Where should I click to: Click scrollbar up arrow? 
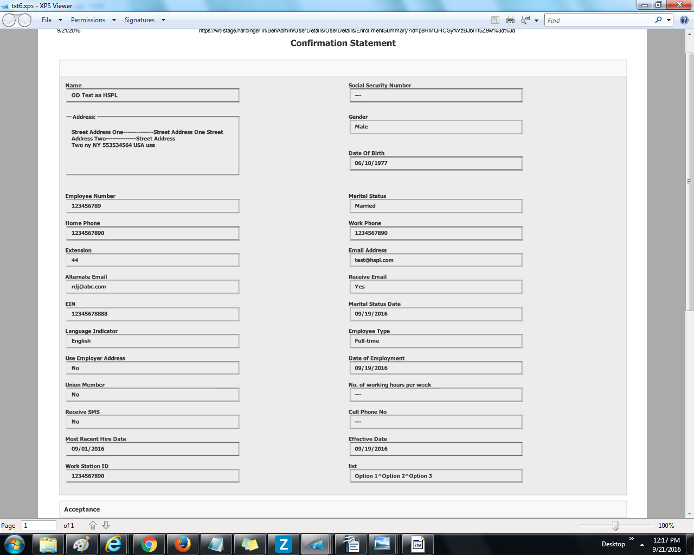[689, 34]
